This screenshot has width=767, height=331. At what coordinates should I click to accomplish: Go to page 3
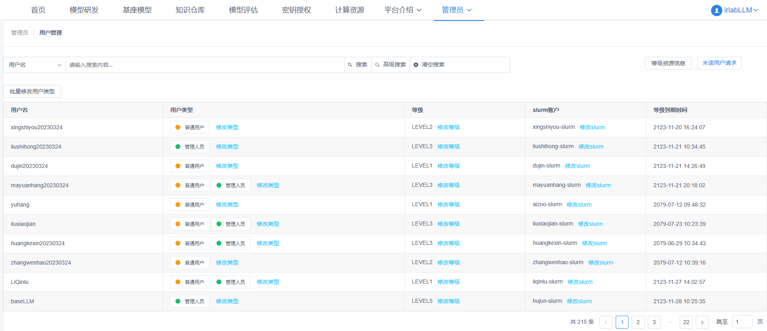pyautogui.click(x=654, y=322)
